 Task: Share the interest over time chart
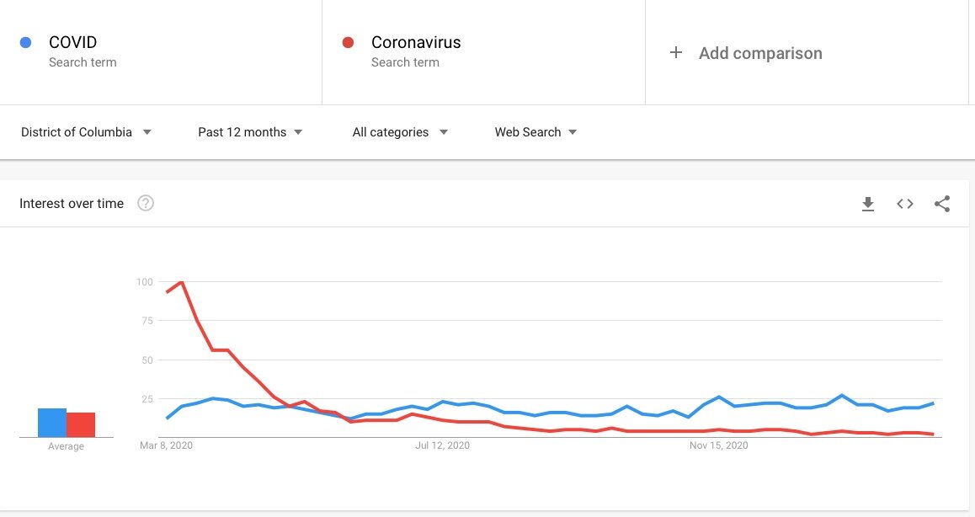pos(942,204)
